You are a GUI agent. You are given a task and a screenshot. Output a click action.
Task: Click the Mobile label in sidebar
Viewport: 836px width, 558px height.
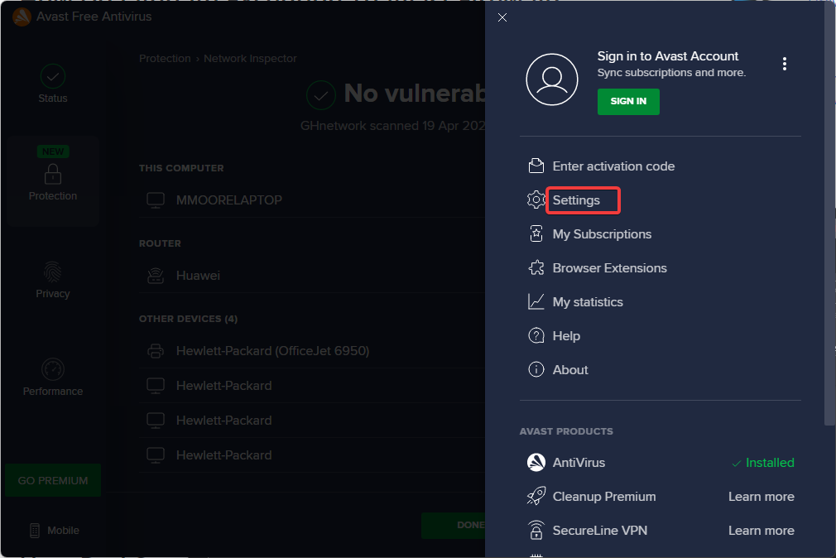[64, 530]
